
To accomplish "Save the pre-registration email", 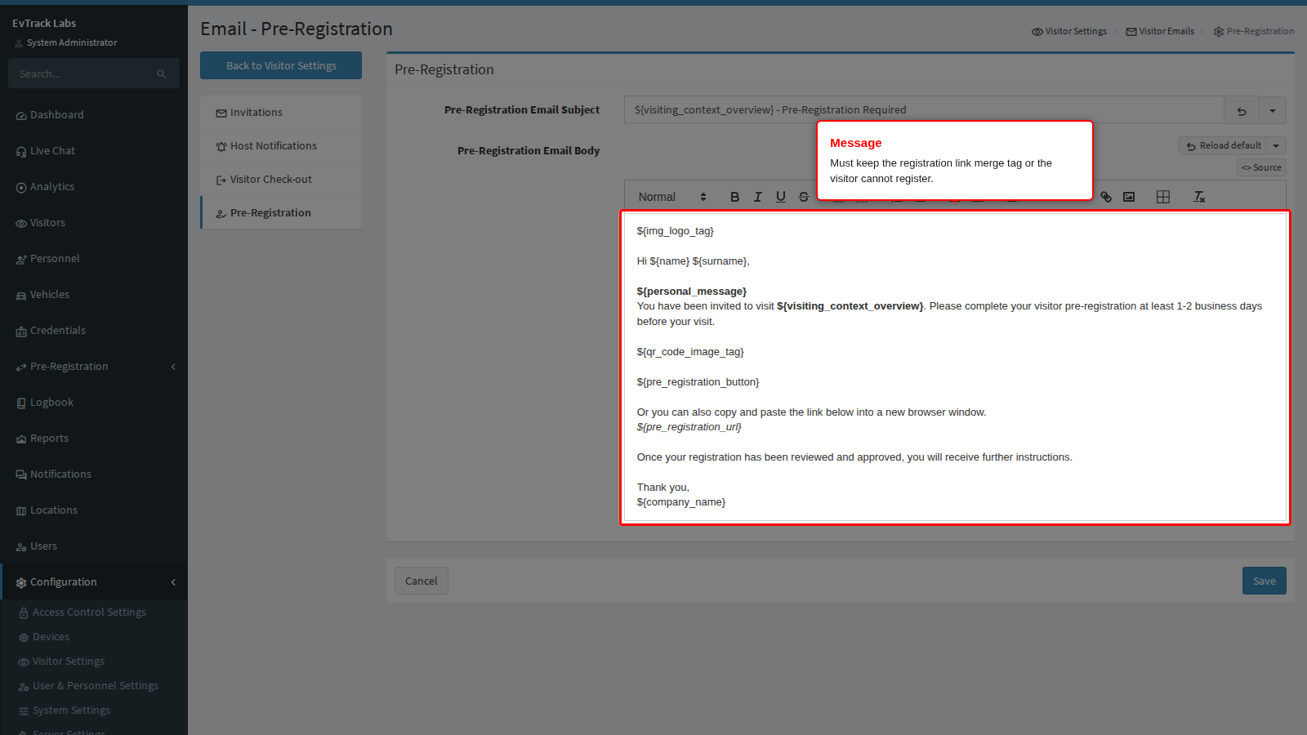I will [x=1265, y=581].
